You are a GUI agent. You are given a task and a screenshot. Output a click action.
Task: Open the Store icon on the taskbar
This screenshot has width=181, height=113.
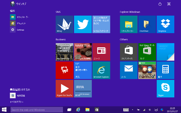97,110
